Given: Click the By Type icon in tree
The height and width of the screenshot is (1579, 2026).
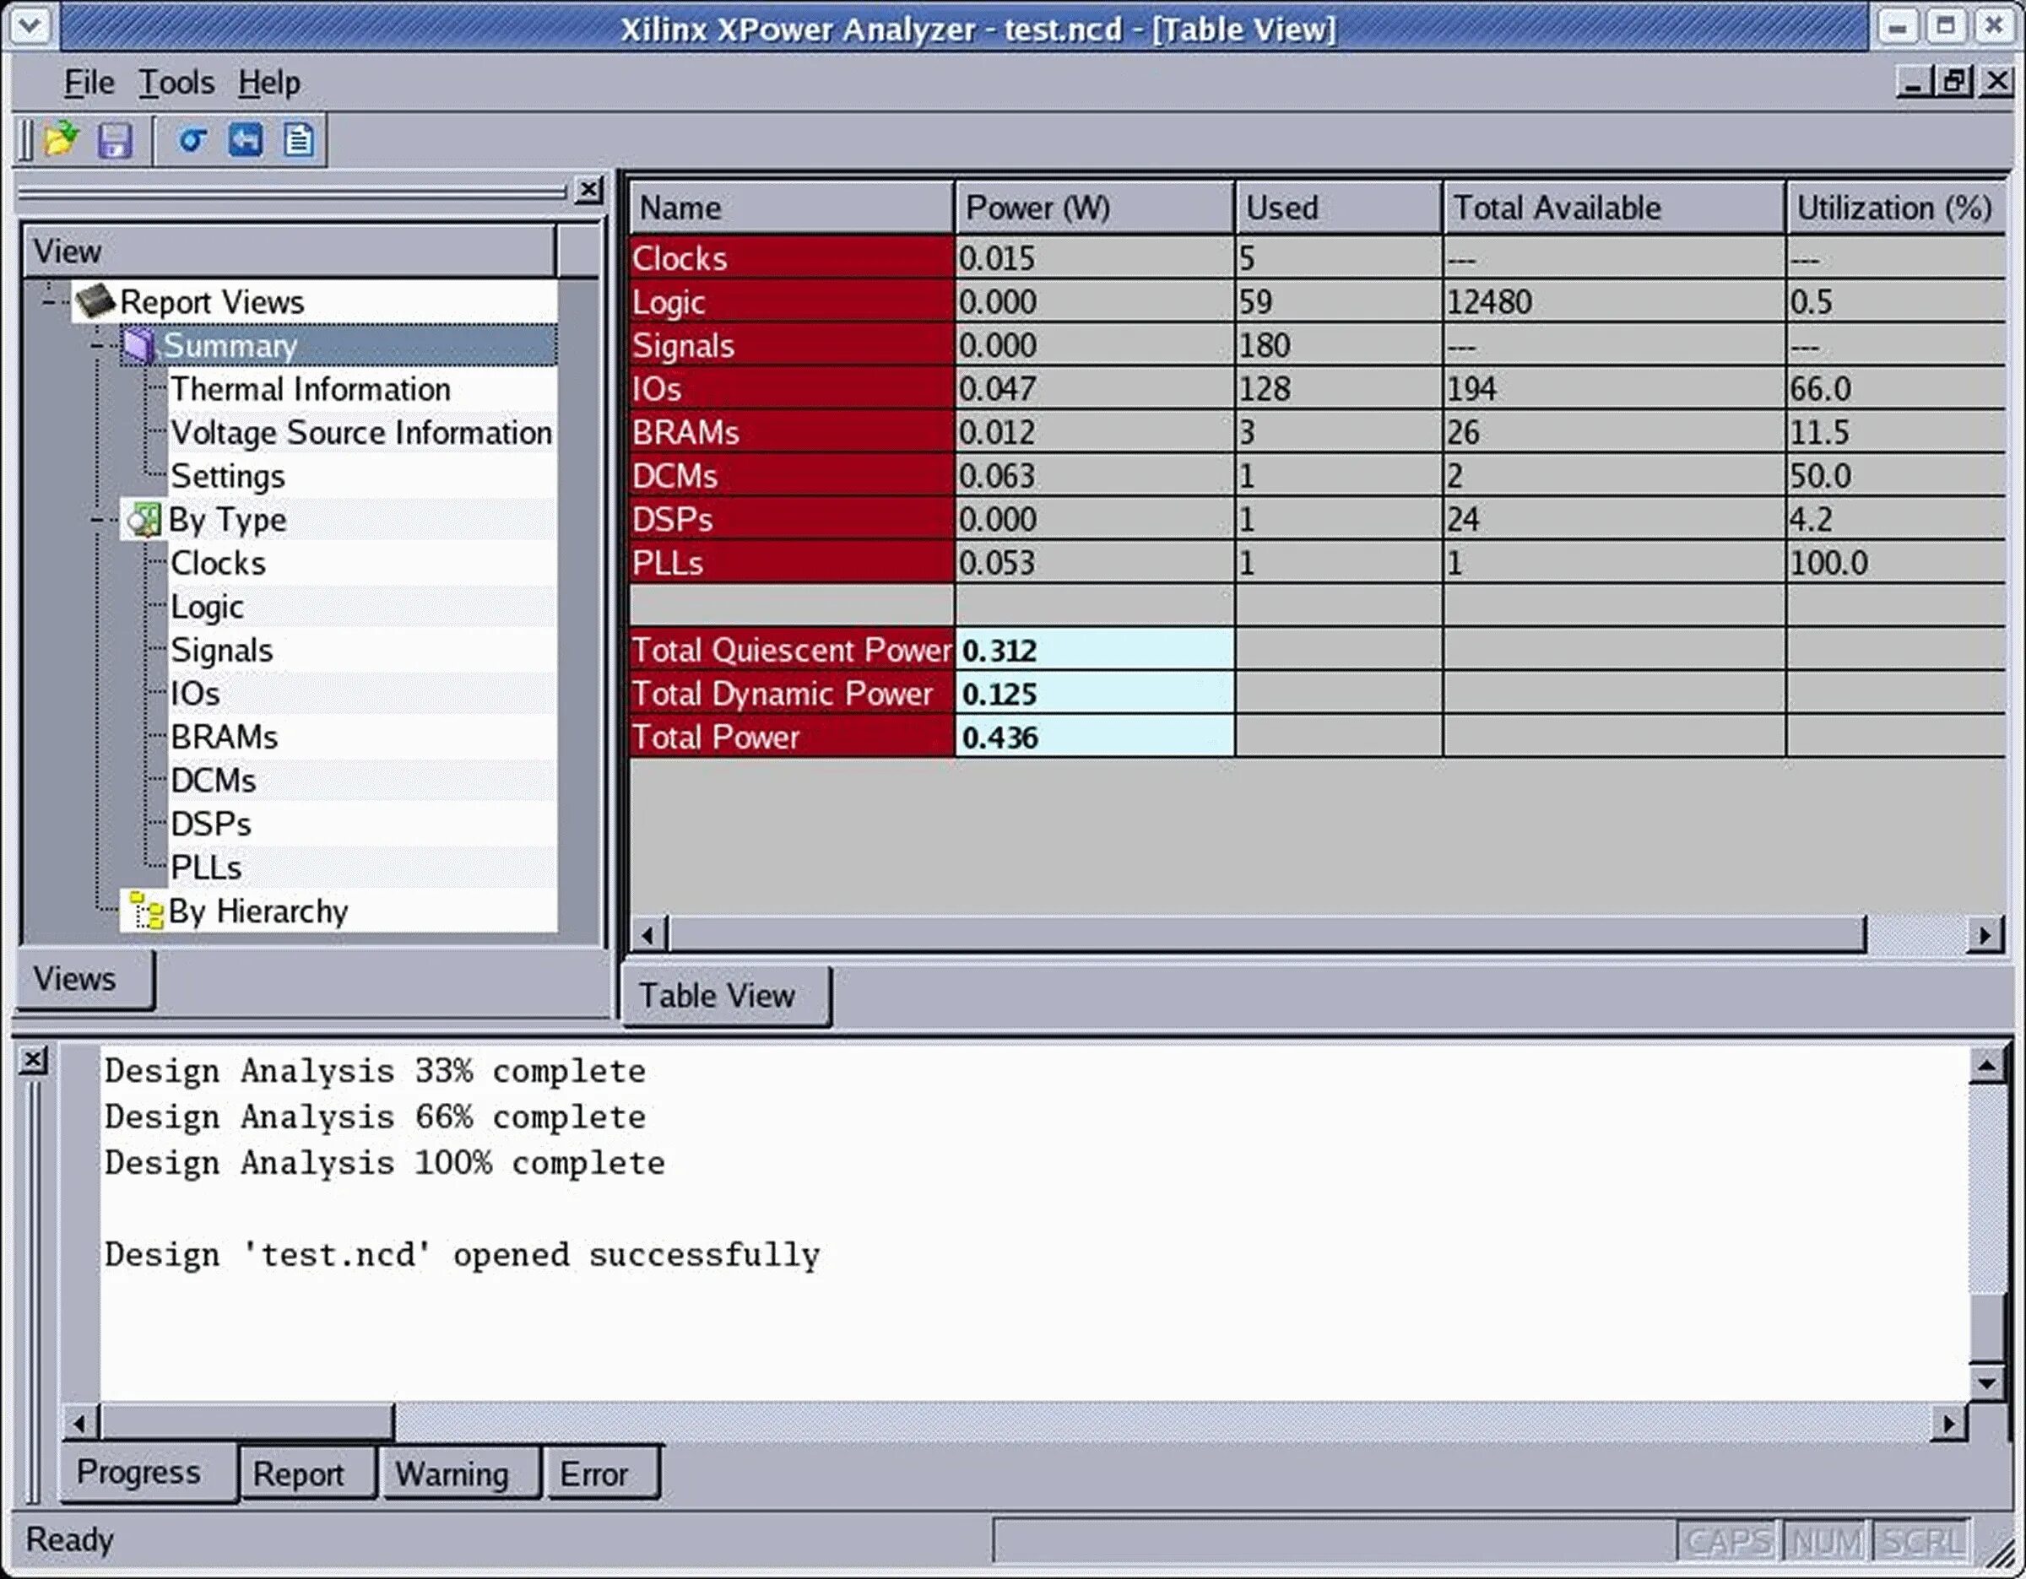Looking at the screenshot, I should pos(144,520).
